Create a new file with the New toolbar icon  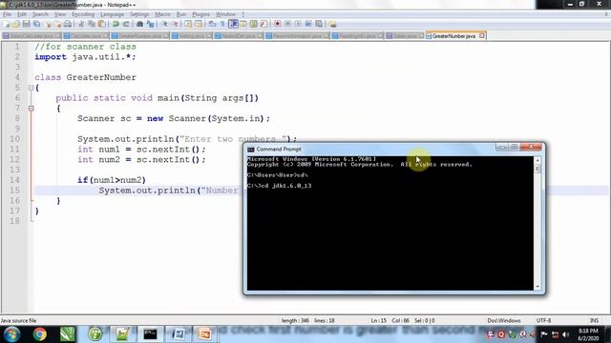click(7, 24)
